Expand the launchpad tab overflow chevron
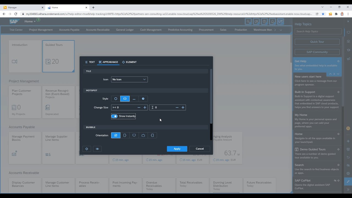This screenshot has width=352, height=198. 281,30
